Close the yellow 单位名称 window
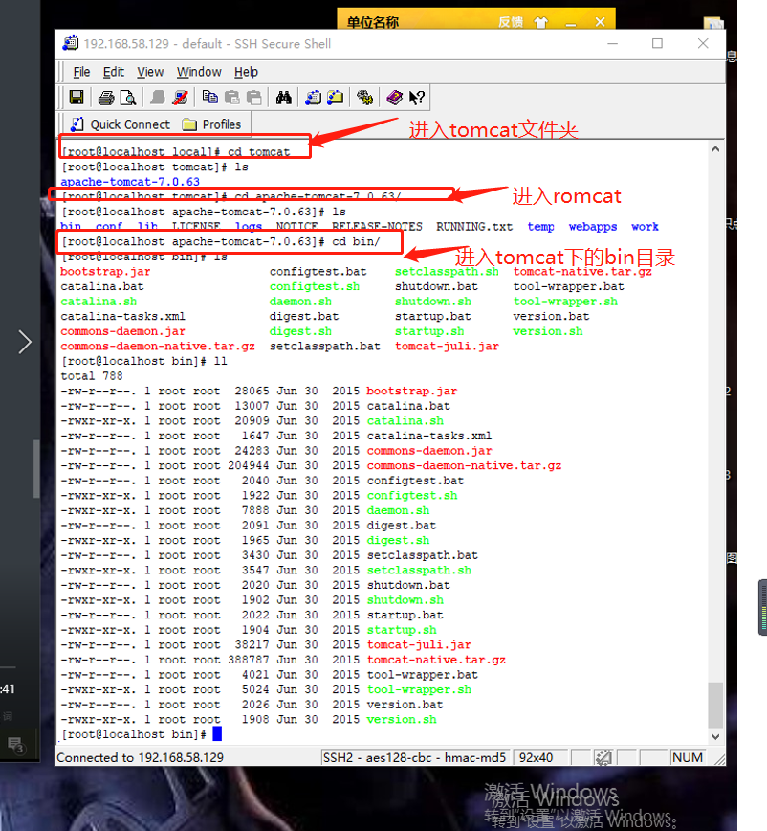Viewport: 767px width, 831px height. click(x=600, y=22)
